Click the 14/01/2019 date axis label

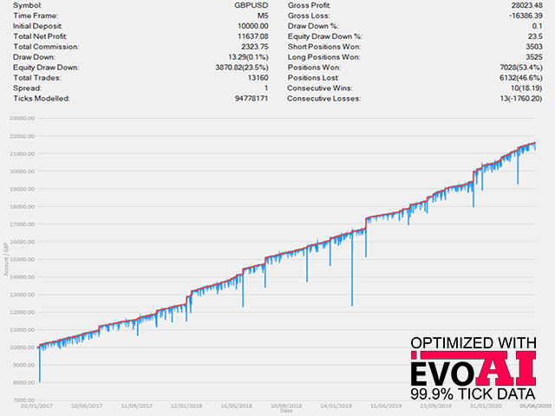pyautogui.click(x=336, y=406)
